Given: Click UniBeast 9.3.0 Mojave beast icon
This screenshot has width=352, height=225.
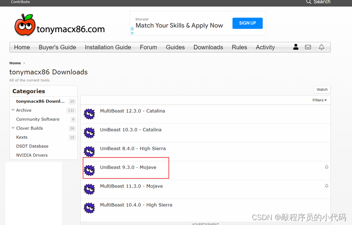Looking at the screenshot, I should point(90,170).
